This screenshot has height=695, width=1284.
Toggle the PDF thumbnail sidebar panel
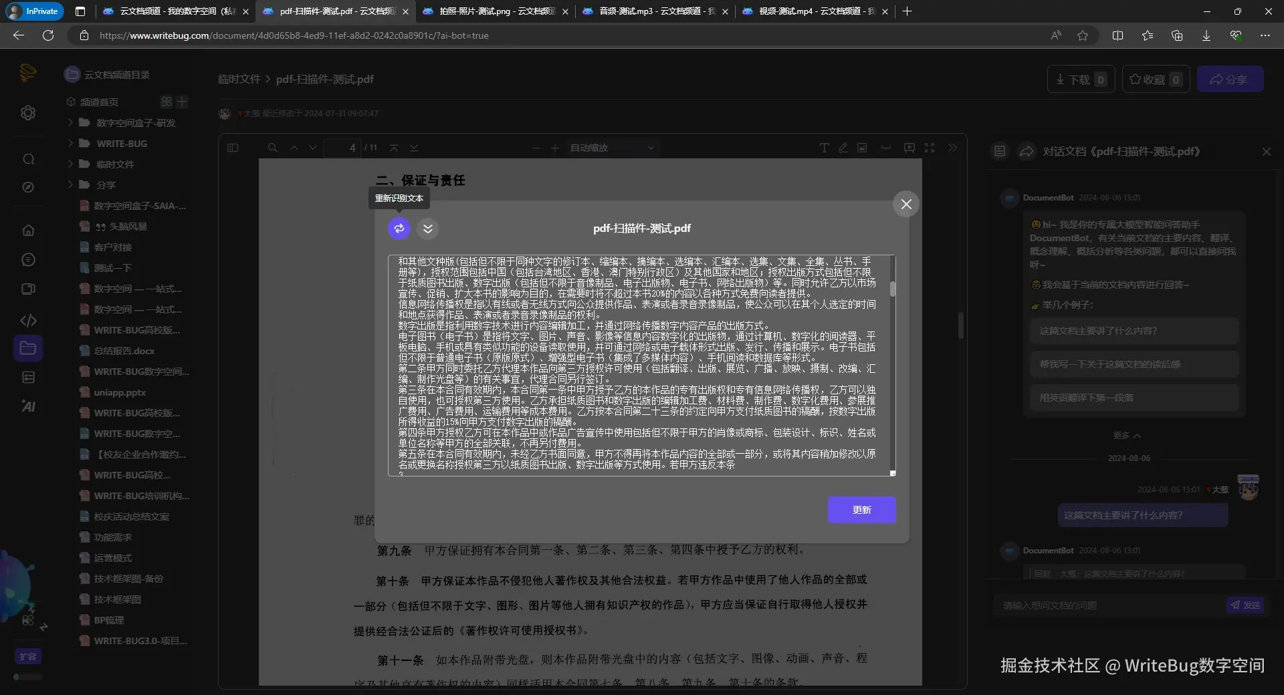tap(232, 148)
